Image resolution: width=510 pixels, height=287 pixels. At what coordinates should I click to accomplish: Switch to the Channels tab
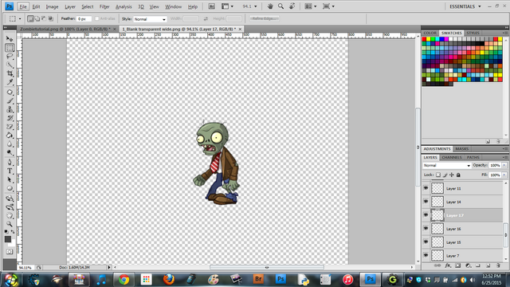(452, 157)
